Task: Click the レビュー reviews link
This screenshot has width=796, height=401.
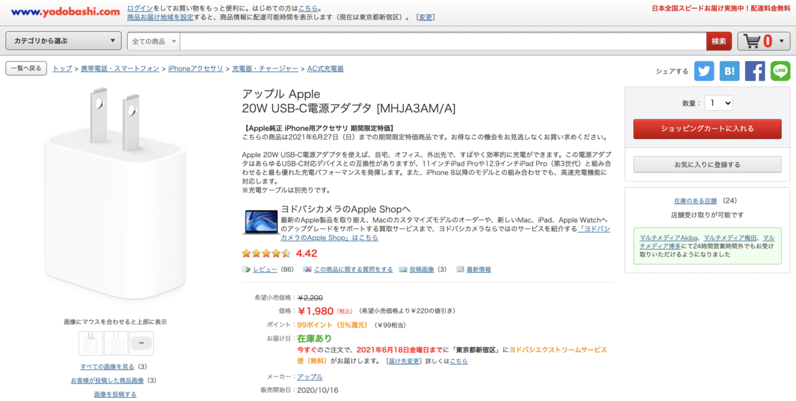Action: point(265,270)
